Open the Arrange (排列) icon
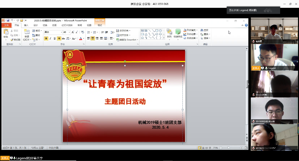 169,33
